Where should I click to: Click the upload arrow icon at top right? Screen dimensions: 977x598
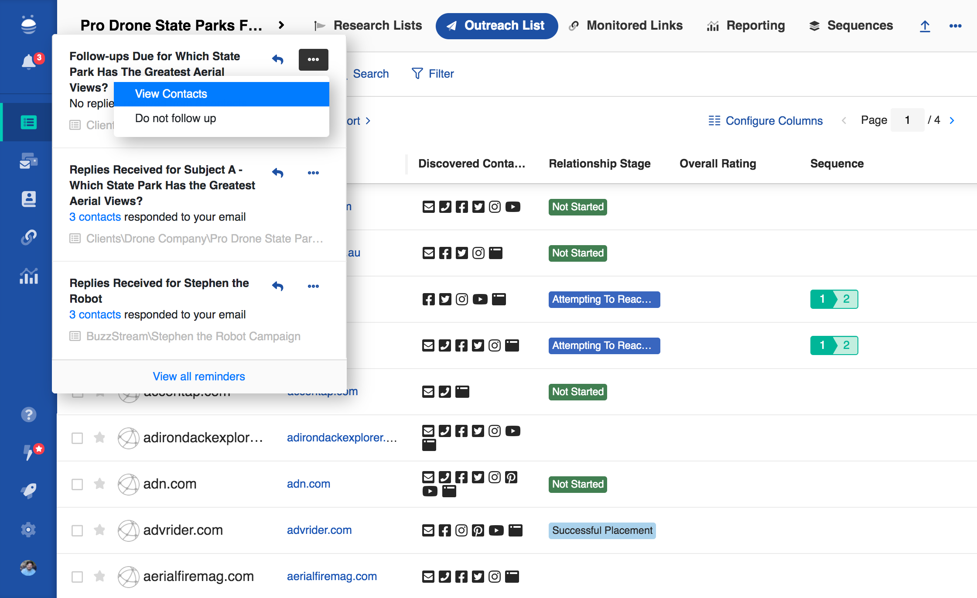point(925,26)
